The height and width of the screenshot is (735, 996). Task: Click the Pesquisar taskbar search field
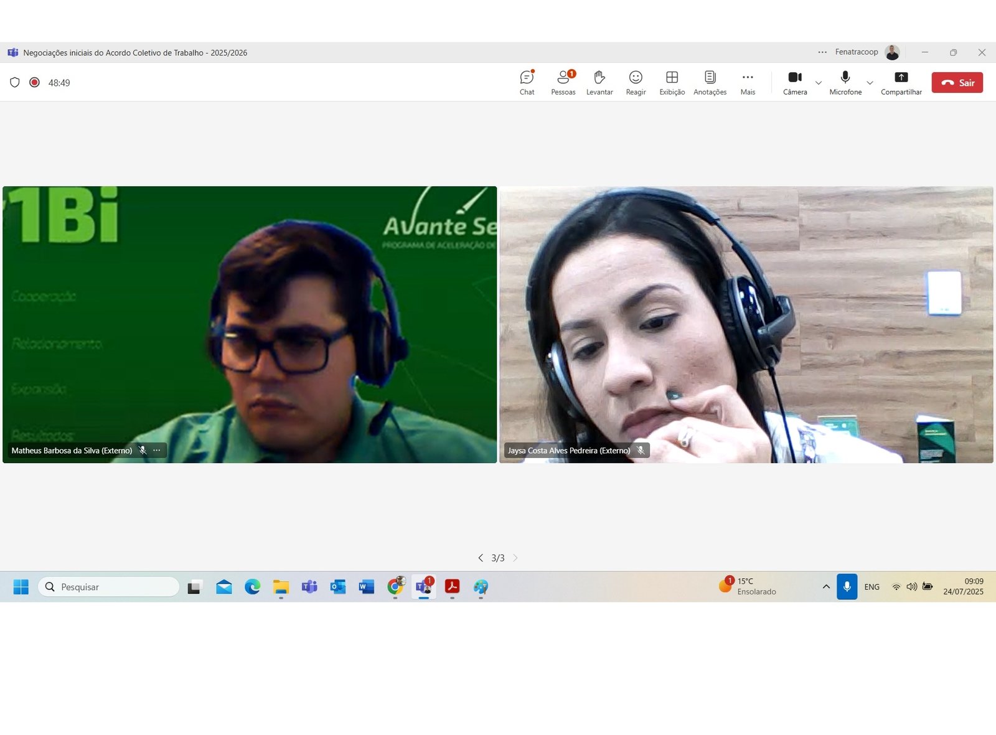pyautogui.click(x=109, y=586)
